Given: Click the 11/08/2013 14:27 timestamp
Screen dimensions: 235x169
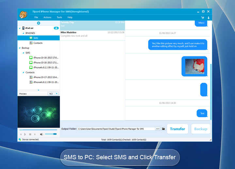Looking at the screenshot, I should 167,33.
